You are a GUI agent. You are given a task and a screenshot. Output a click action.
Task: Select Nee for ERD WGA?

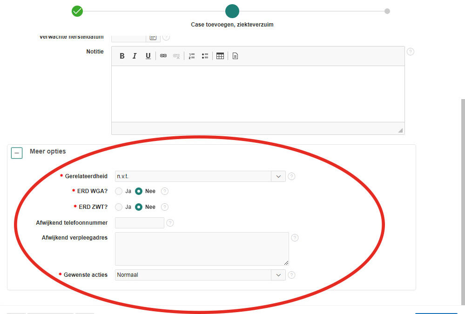coord(139,191)
